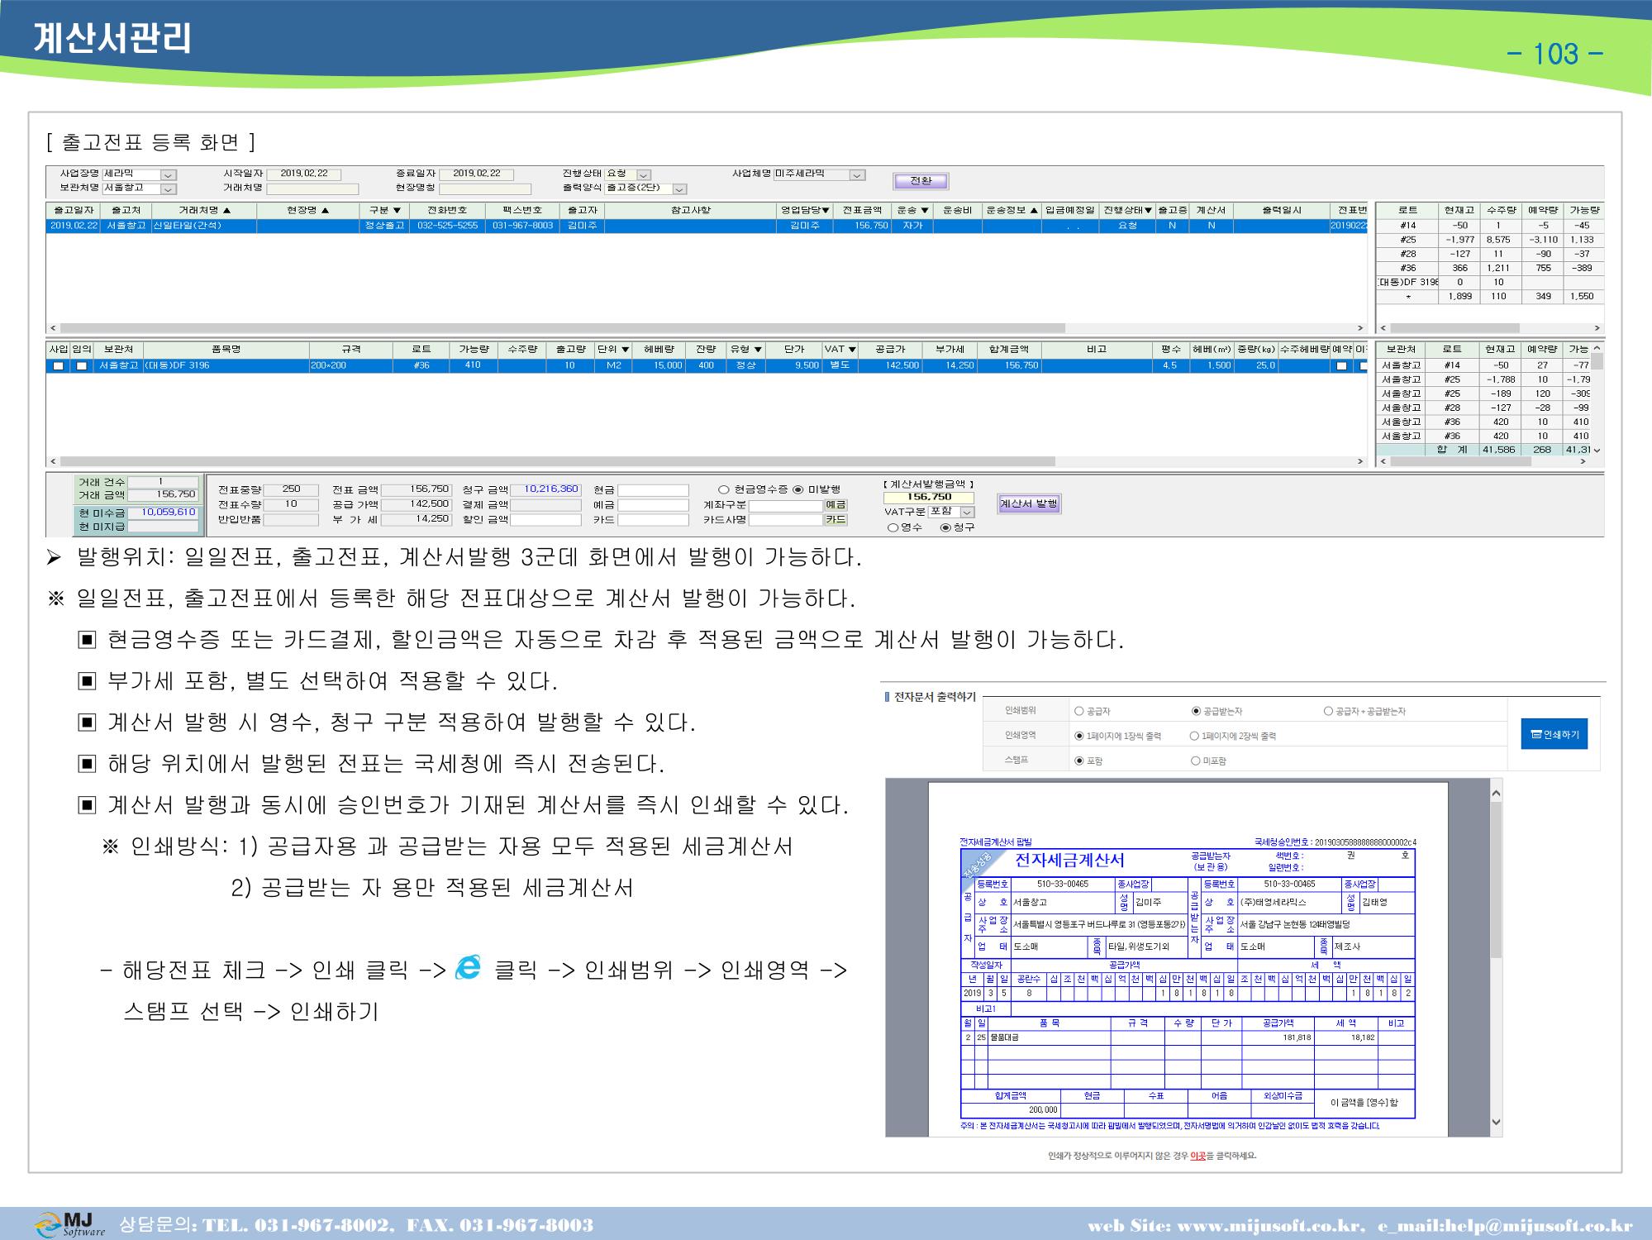Click the 카드 button beside 카드사명
Screen dimensions: 1652x1240
(836, 520)
